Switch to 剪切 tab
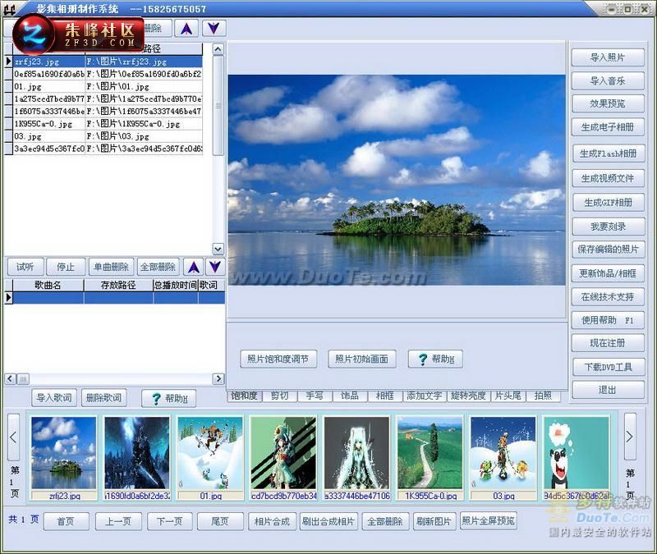 (279, 396)
